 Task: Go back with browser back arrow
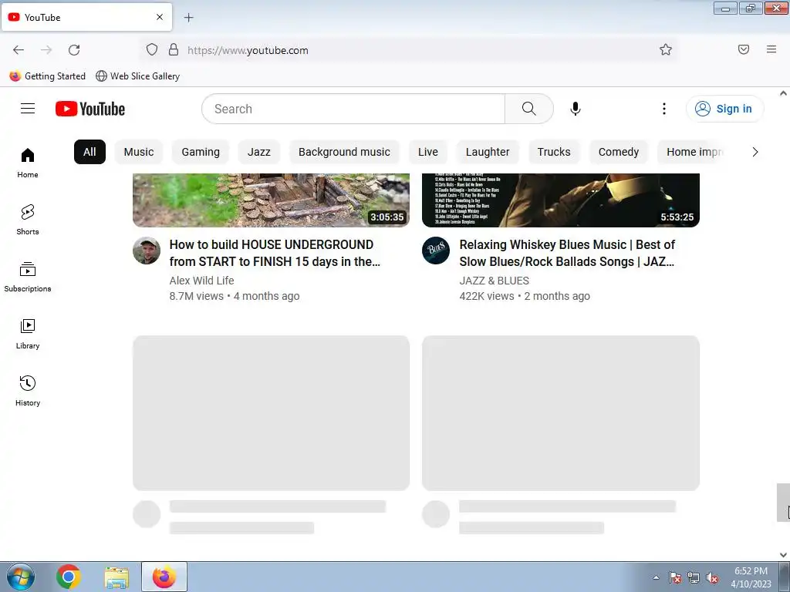[x=19, y=50]
